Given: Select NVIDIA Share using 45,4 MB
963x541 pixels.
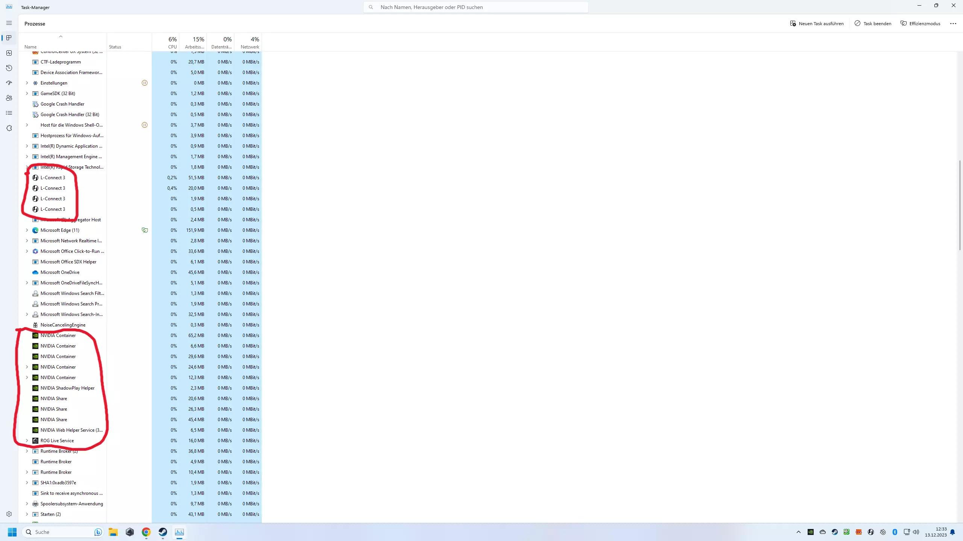Looking at the screenshot, I should click(x=140, y=420).
